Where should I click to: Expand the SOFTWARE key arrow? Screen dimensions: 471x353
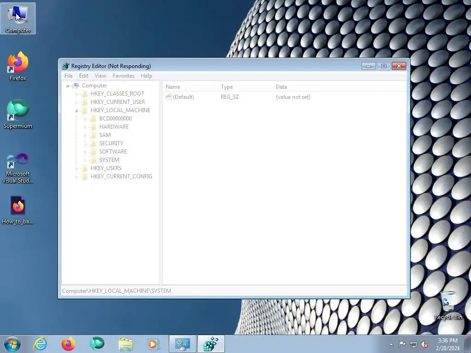pyautogui.click(x=85, y=152)
